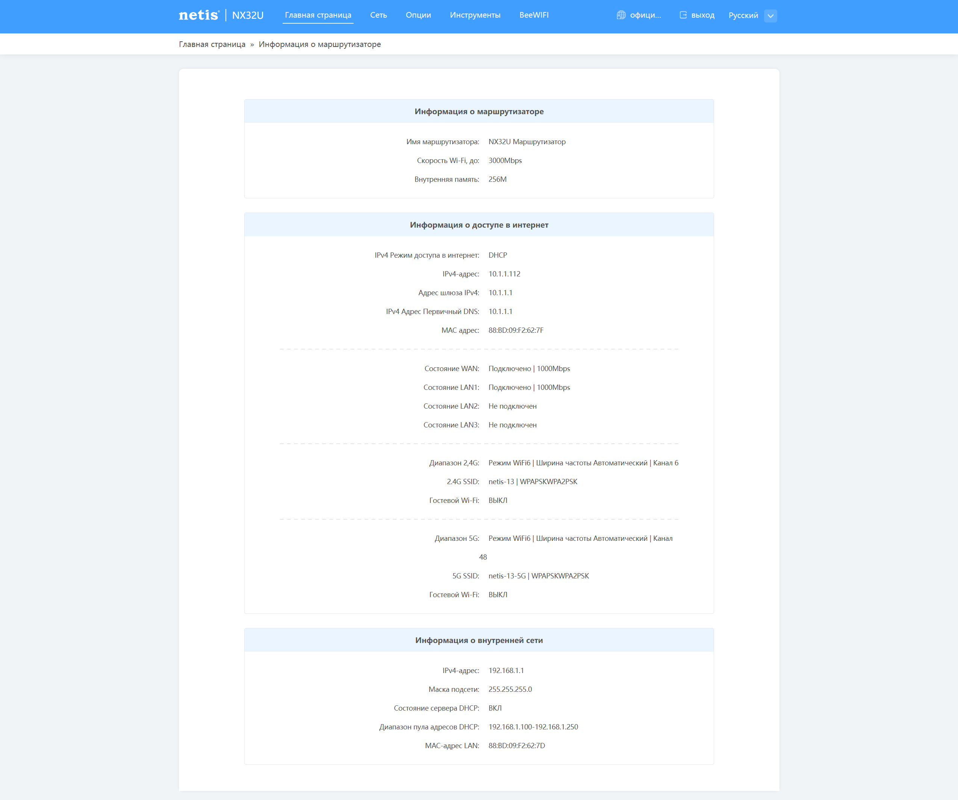Screen dimensions: 958x800
Task: Open the language chevron dropdown
Action: point(770,15)
